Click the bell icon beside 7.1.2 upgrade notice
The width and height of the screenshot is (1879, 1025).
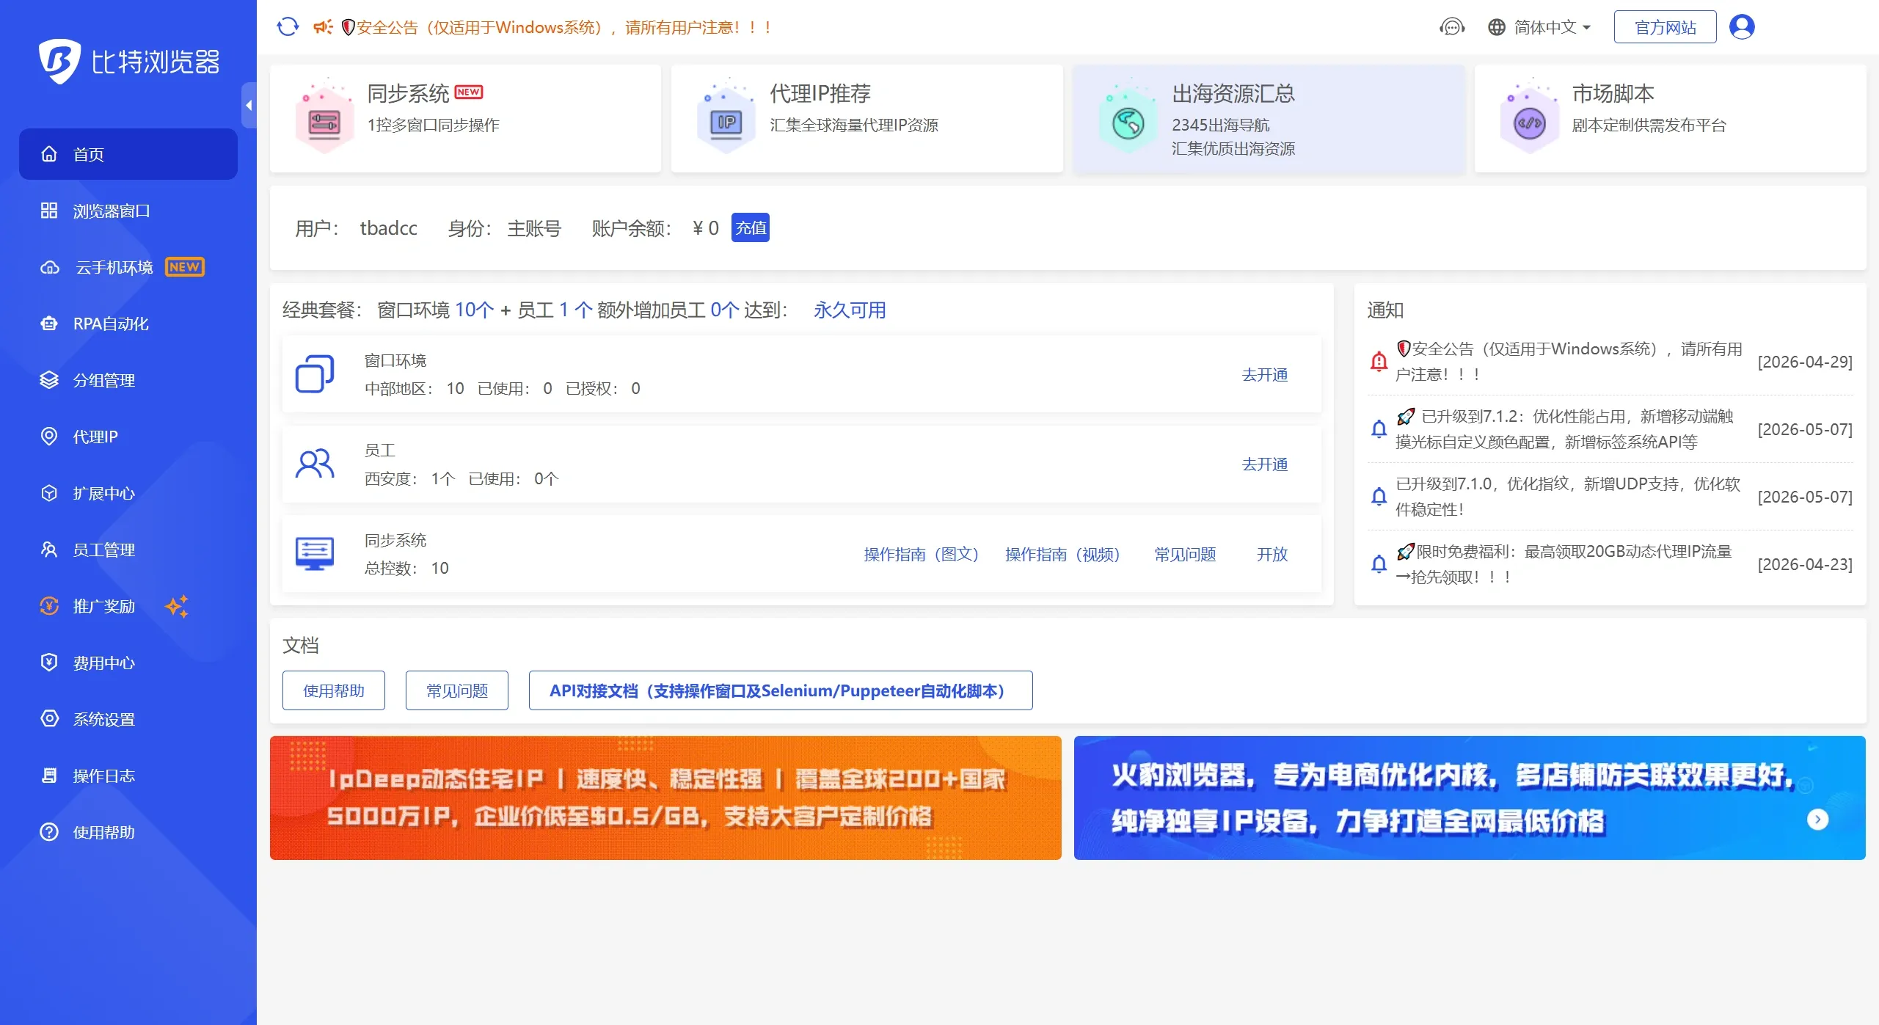1379,429
